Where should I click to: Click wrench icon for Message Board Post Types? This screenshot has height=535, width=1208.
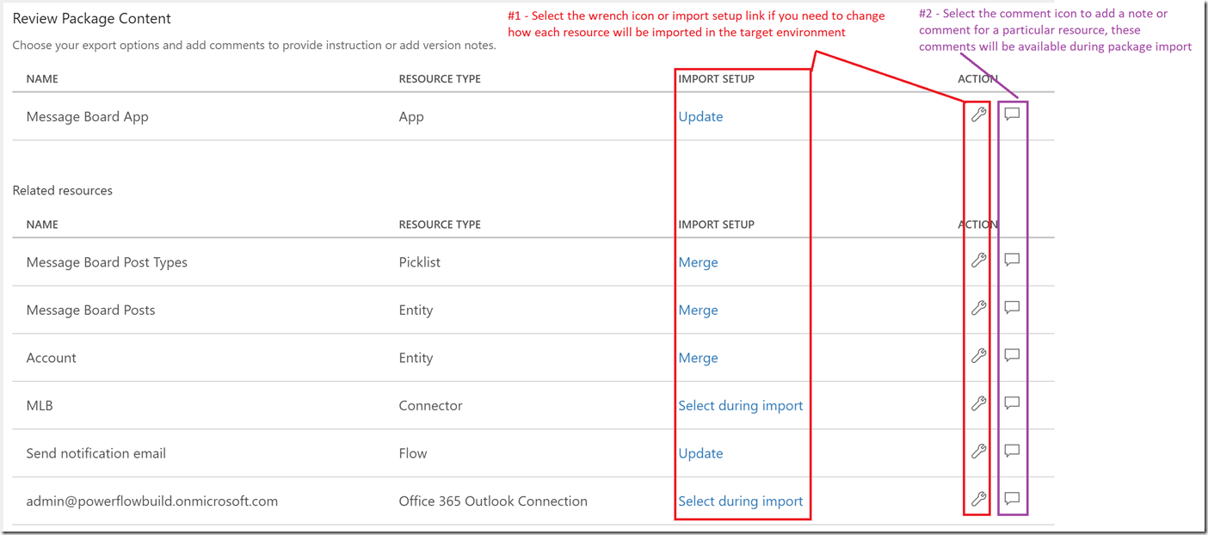pyautogui.click(x=978, y=260)
